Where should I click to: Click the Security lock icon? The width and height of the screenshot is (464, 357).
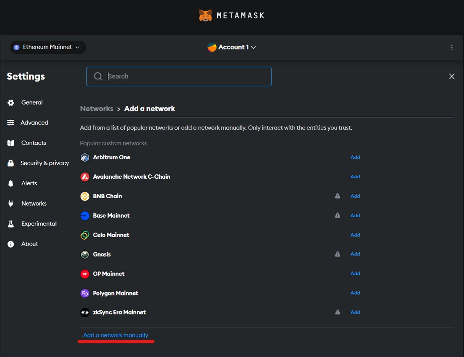pyautogui.click(x=11, y=163)
